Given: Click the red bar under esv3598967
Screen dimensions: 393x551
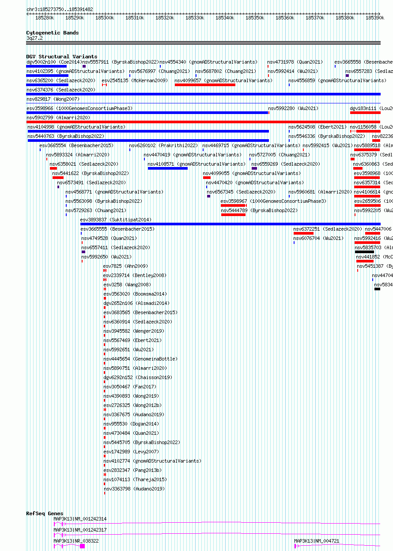Looking at the screenshot, I should pos(233,205).
